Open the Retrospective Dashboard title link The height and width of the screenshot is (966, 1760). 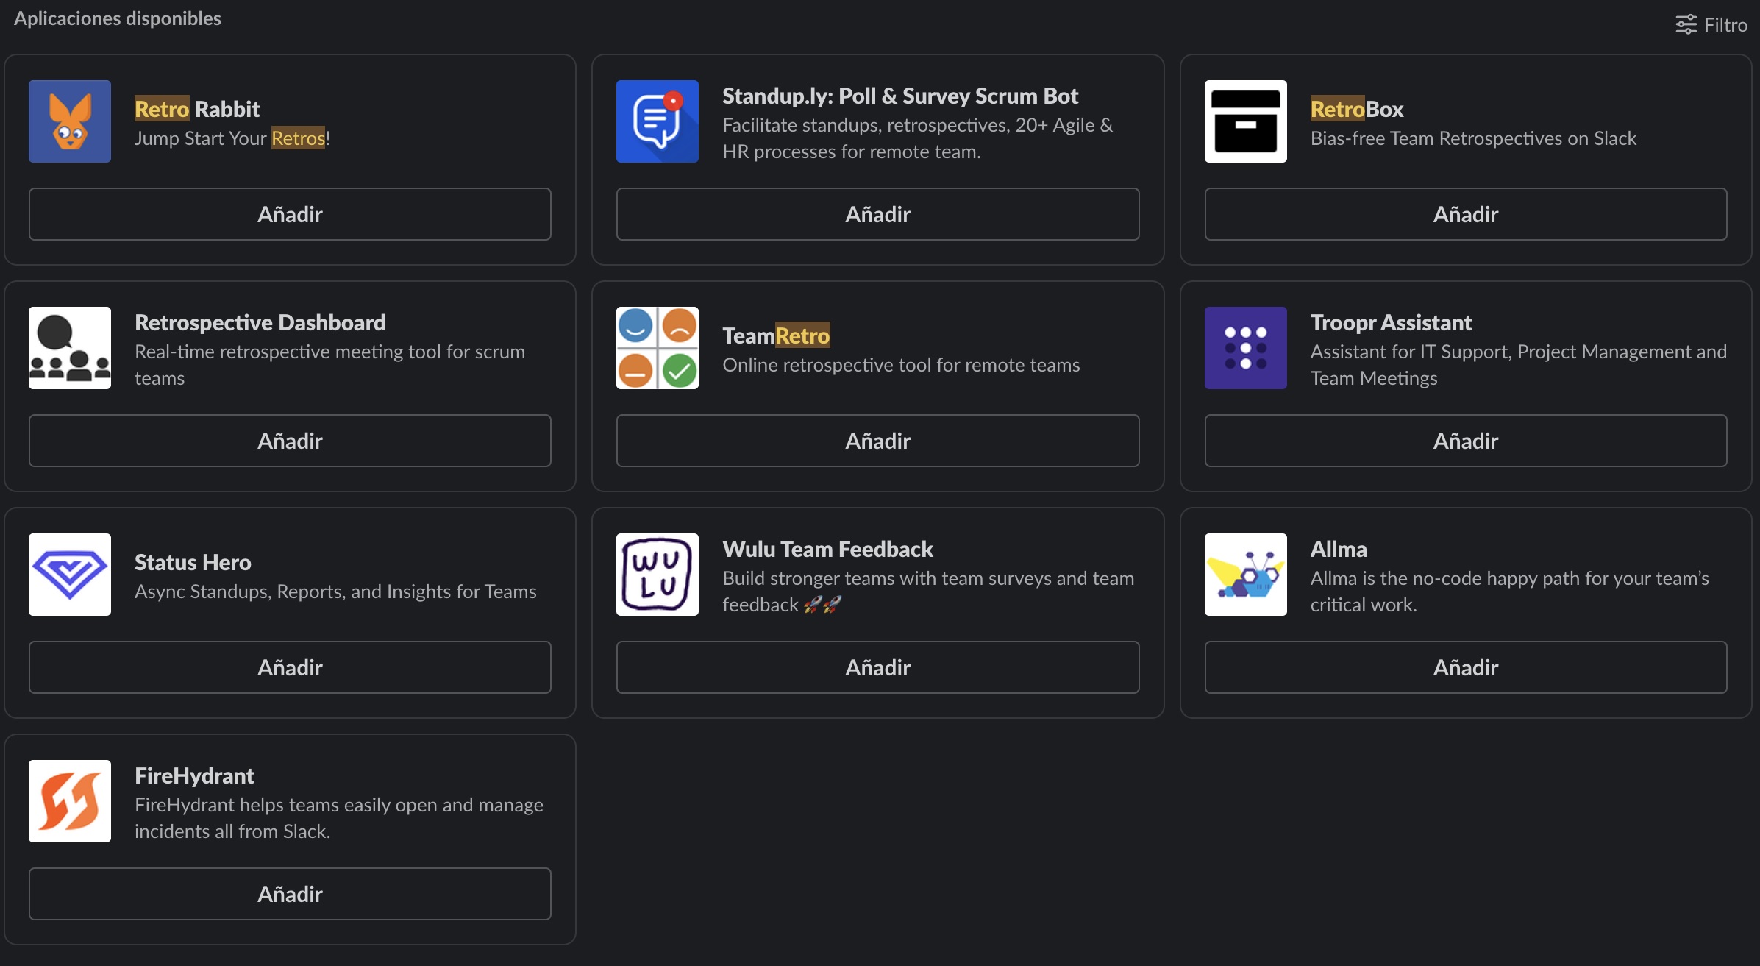point(260,322)
